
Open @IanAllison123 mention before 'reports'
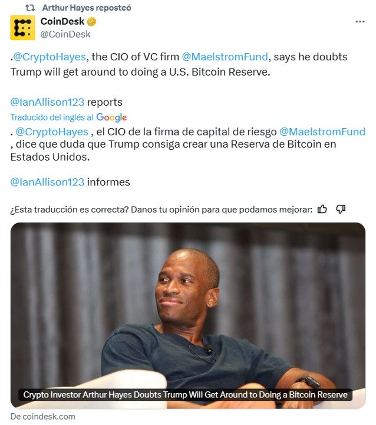coord(47,102)
